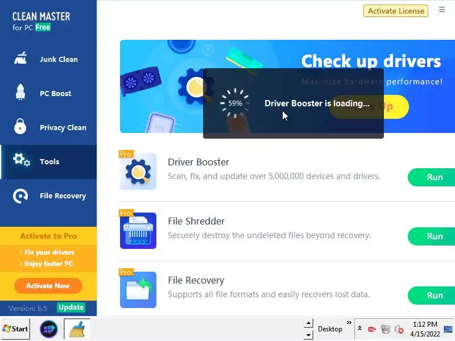The width and height of the screenshot is (455, 341).
Task: Click the Driver Booster title text
Action: click(198, 162)
